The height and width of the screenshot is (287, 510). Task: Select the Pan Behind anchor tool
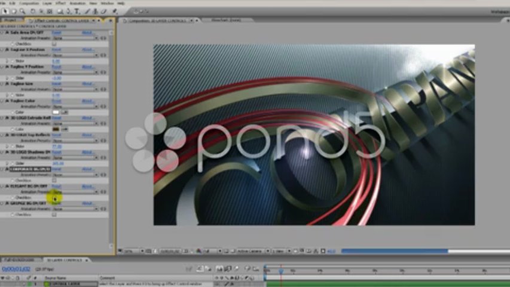(x=50, y=11)
